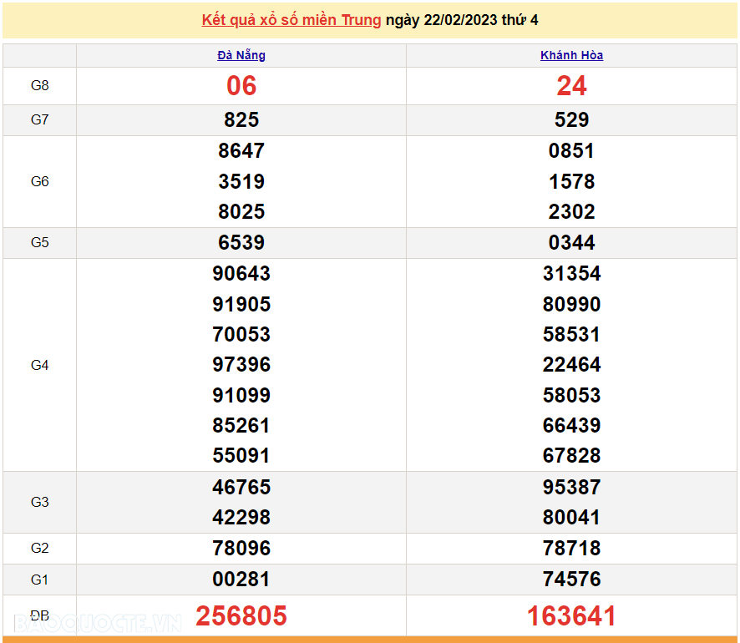Select the G1 row label

tap(39, 579)
